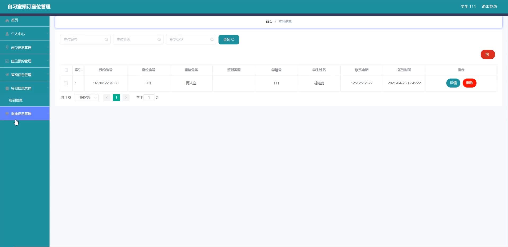Click the 座位分类 filter input field
This screenshot has height=247, width=508.
(x=138, y=40)
